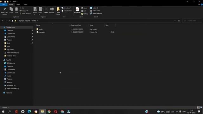This screenshot has height=114, width=203.
Task: Open 3D Objects under This PC
Action: (x=10, y=63)
